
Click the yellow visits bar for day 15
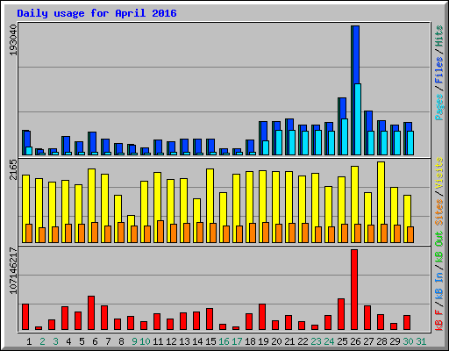point(210,196)
